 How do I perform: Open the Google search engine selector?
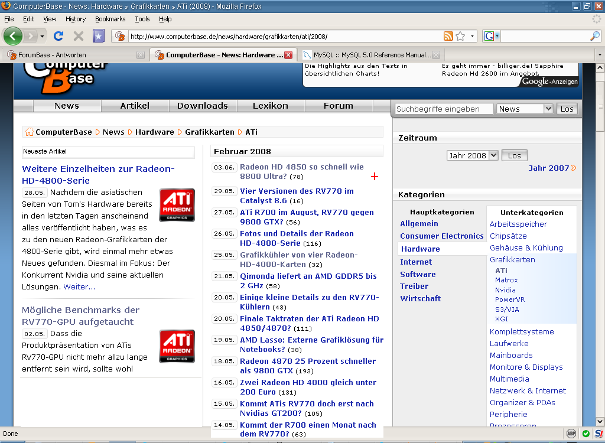492,36
